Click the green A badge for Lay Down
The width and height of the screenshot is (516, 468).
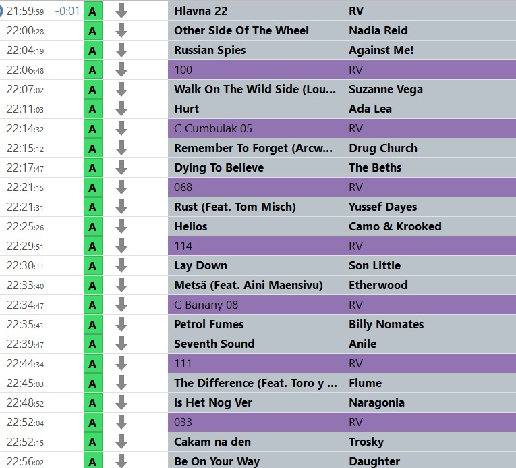(93, 266)
